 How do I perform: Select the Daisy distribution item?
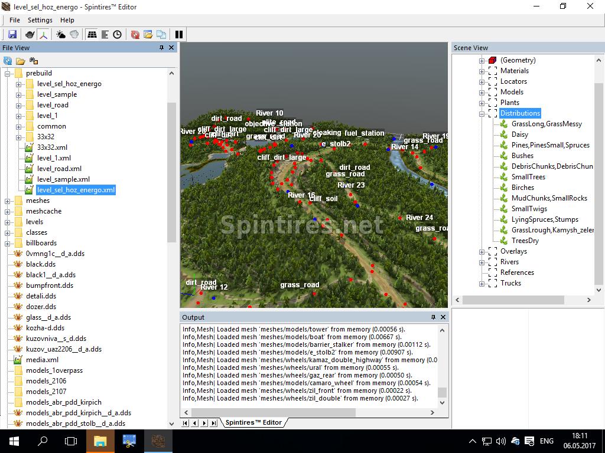pos(519,134)
